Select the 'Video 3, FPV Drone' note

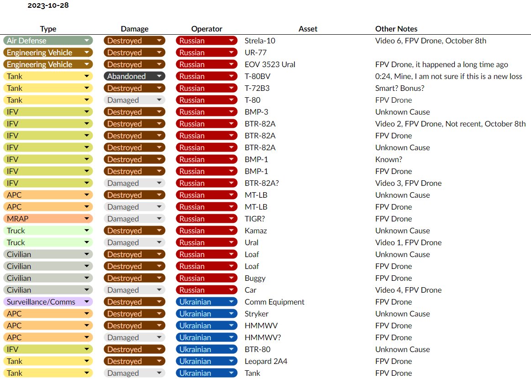tap(409, 183)
